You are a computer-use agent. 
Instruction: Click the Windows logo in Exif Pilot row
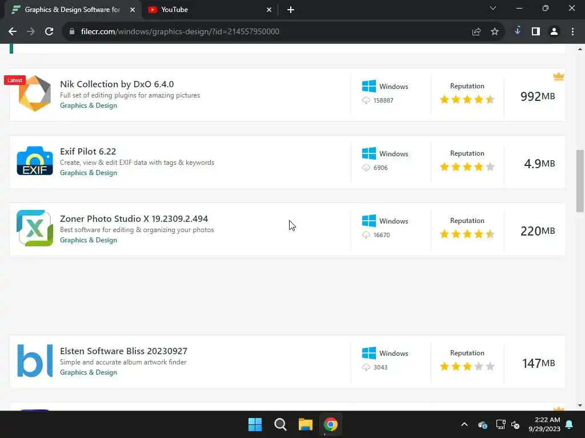point(369,153)
